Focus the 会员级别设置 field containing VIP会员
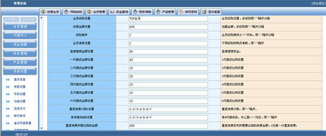Screen dimensions: 326x136 tap(168, 19)
